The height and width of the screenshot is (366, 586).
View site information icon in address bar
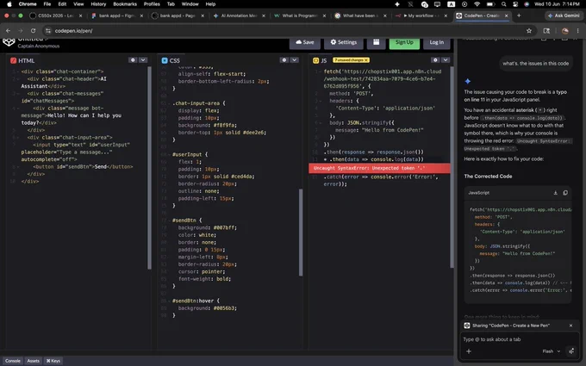coord(48,31)
